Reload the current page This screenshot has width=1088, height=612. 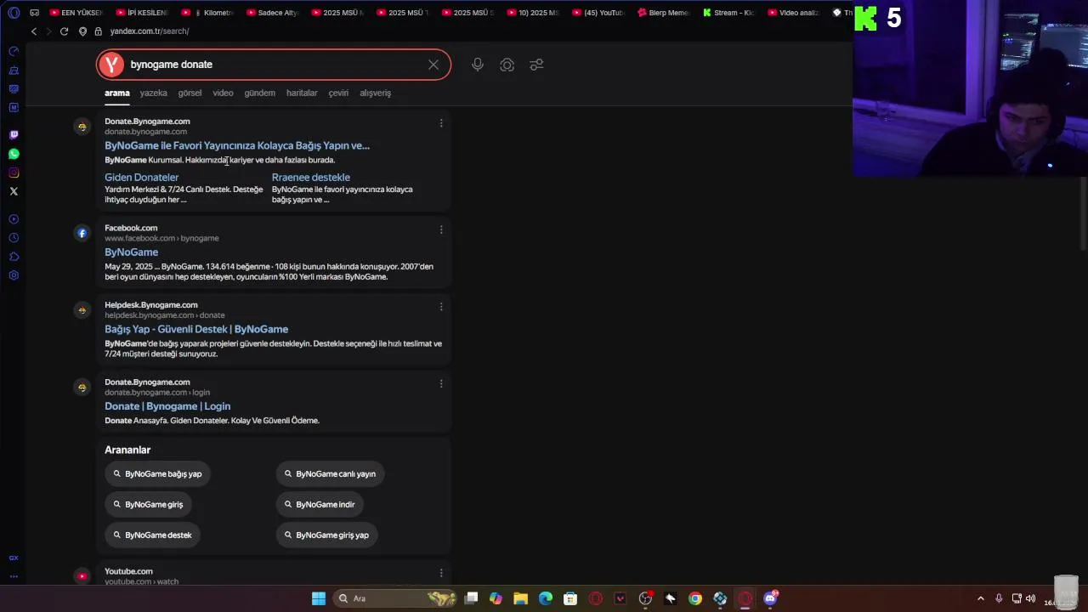(64, 31)
